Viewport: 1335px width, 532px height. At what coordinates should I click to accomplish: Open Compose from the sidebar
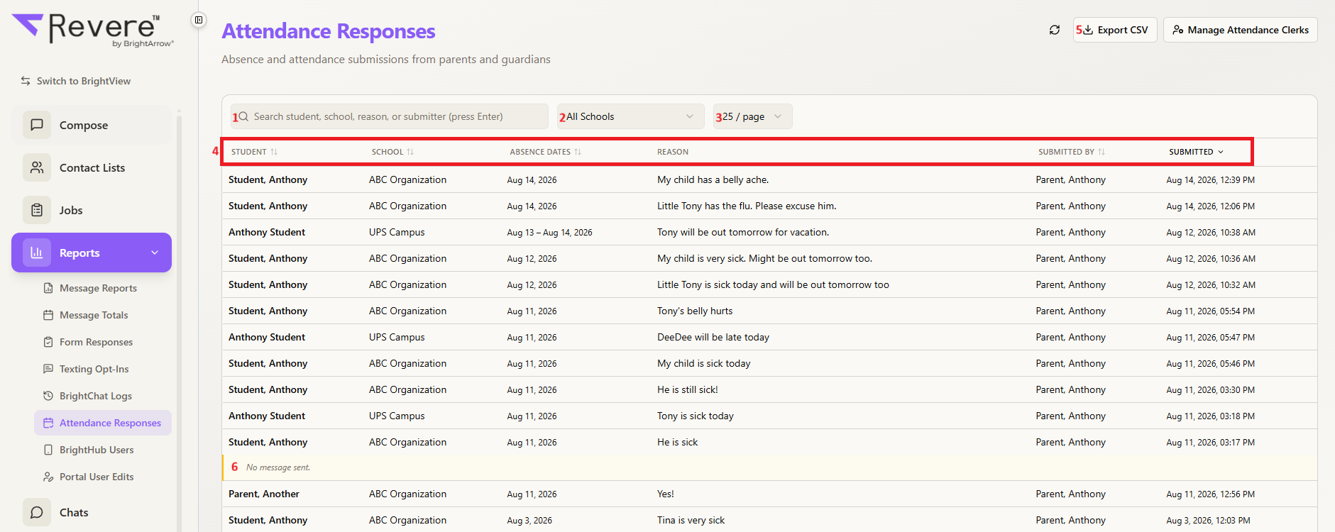coord(92,125)
